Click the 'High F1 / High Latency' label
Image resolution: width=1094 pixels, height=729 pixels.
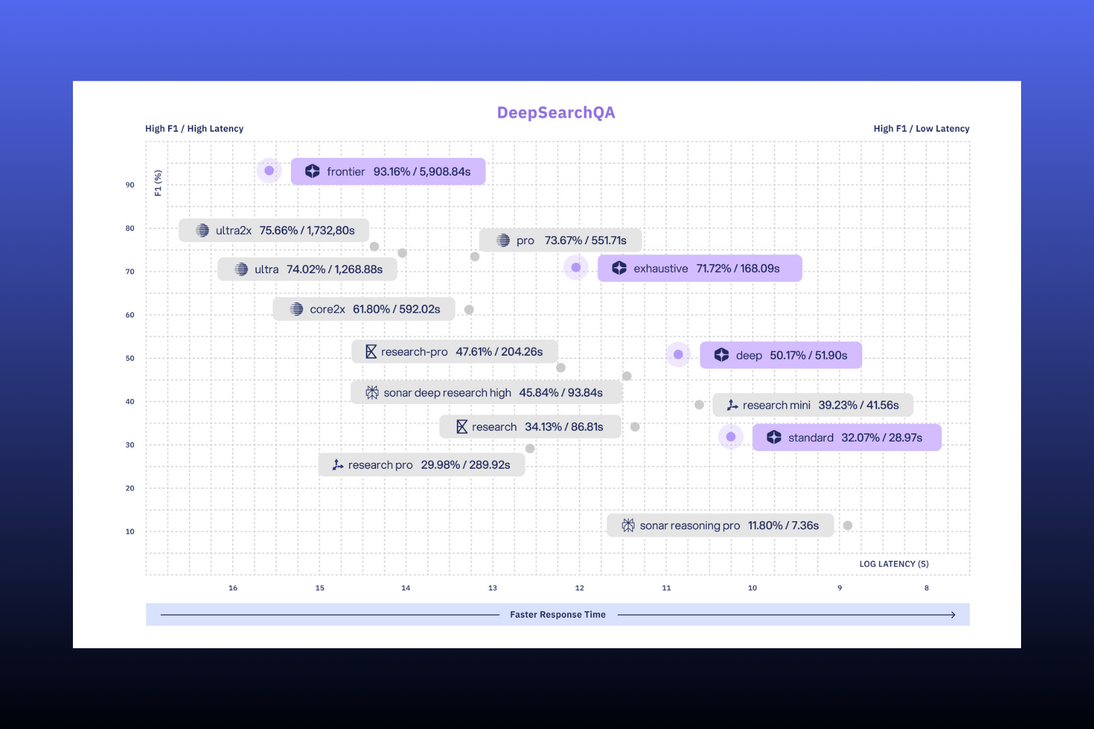(194, 129)
